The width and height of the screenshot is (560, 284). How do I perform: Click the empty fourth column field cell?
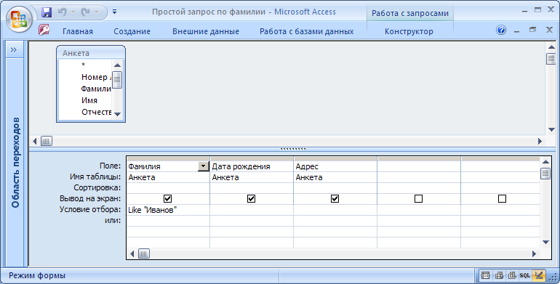(419, 166)
